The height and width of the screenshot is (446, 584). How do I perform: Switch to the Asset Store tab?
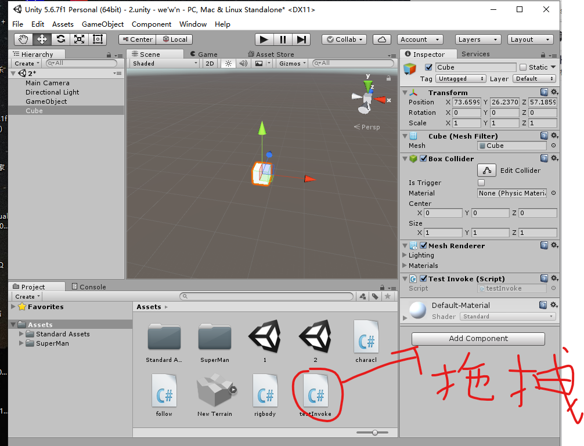[271, 55]
